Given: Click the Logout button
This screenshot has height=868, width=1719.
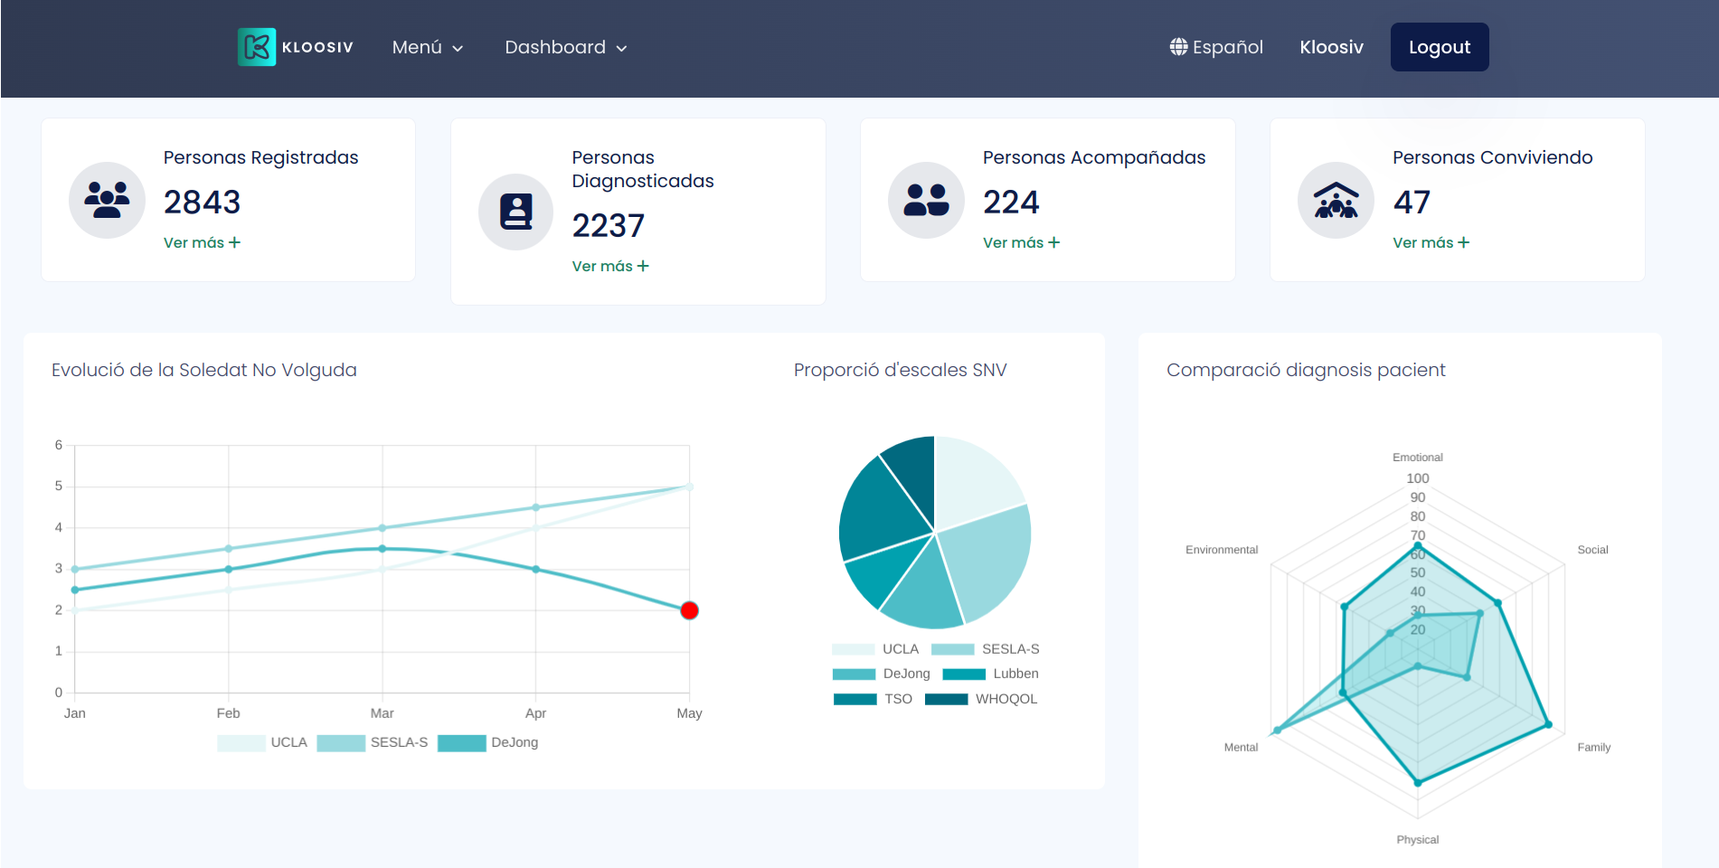Looking at the screenshot, I should click(1440, 47).
